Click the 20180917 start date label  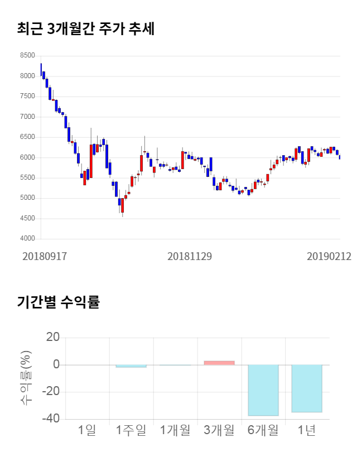point(45,256)
